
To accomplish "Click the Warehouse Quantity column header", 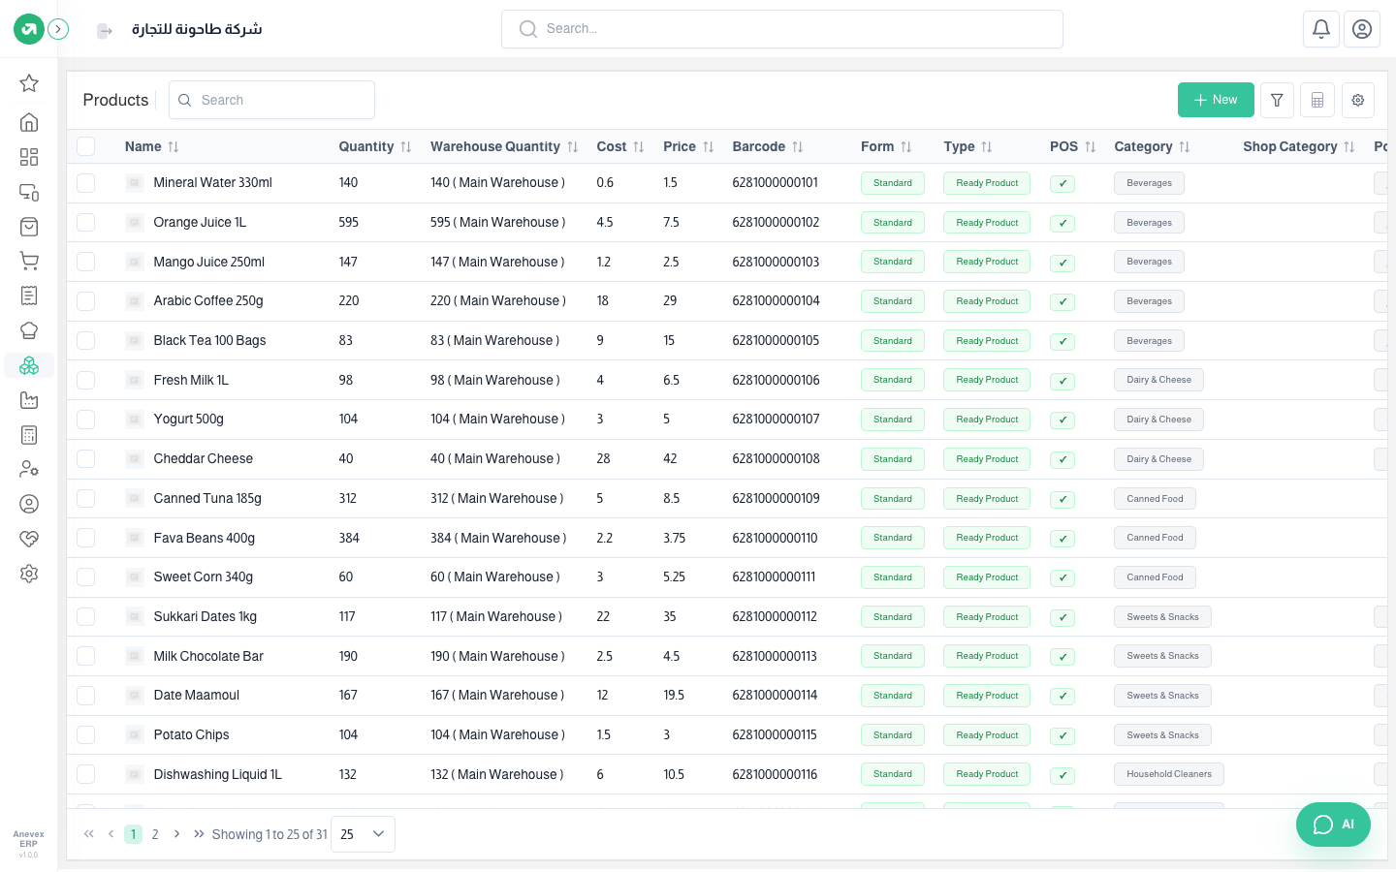I will click(504, 146).
